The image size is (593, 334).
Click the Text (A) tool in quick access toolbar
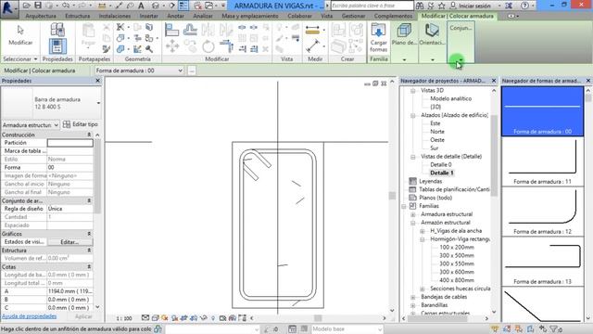click(x=141, y=6)
